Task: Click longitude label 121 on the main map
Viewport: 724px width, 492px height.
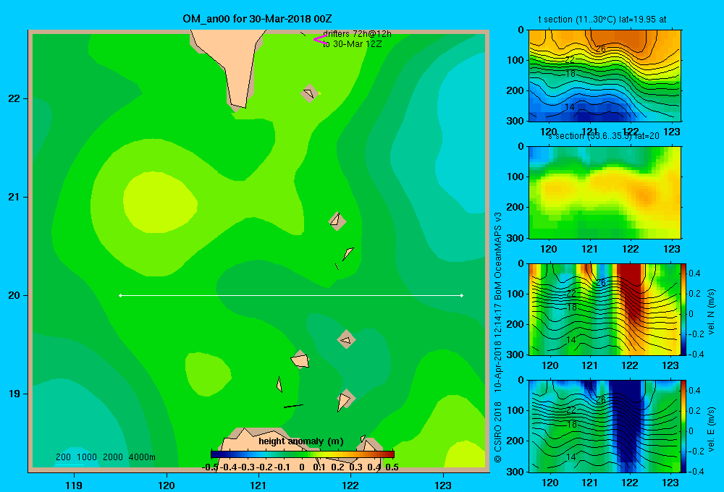Action: [x=258, y=485]
